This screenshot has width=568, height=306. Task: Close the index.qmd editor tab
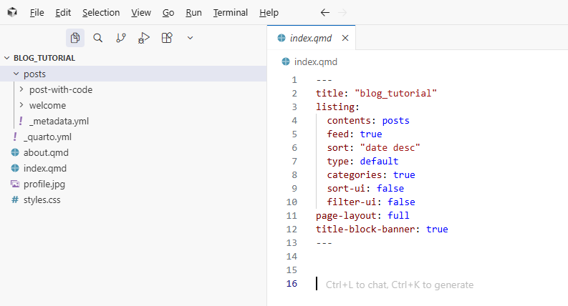pos(345,38)
